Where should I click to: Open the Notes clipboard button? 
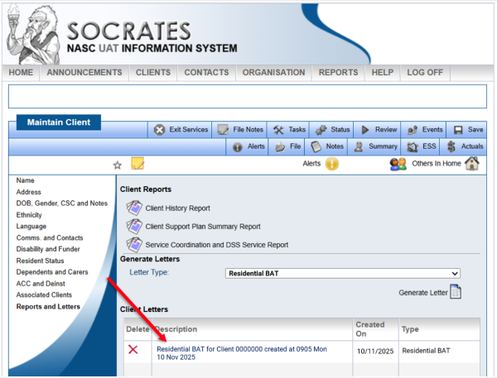coord(326,146)
